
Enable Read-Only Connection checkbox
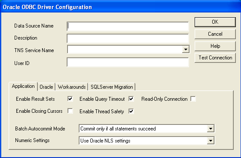click(193, 99)
